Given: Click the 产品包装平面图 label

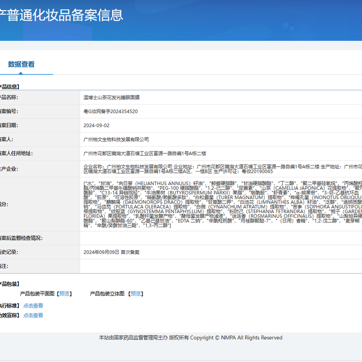Looking at the screenshot, I should (x=37, y=294).
